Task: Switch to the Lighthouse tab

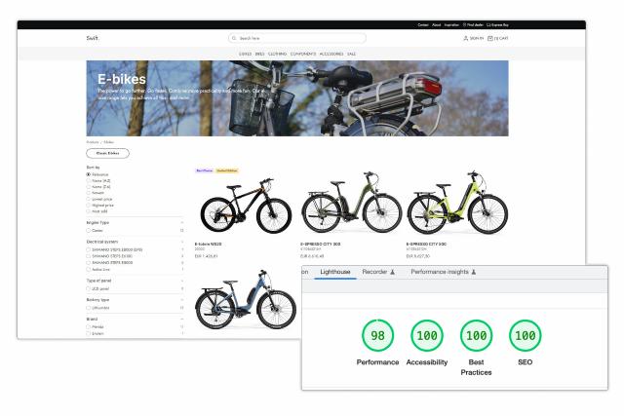Action: tap(334, 272)
